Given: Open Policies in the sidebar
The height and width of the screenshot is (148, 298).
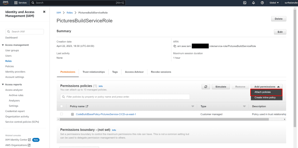Looking at the screenshot, I should (10, 67).
